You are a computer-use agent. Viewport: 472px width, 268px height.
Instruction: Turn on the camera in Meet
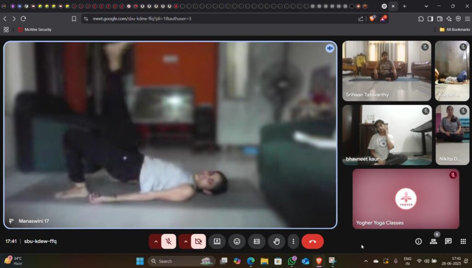coord(199,241)
